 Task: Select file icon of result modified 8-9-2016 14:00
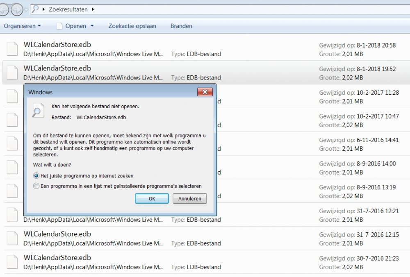(x=12, y=167)
